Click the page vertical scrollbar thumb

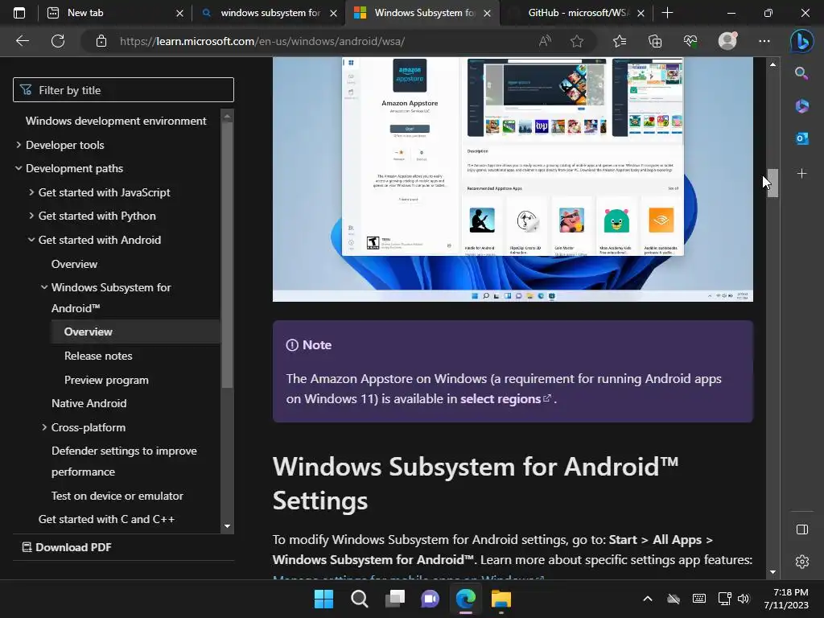tap(772, 183)
